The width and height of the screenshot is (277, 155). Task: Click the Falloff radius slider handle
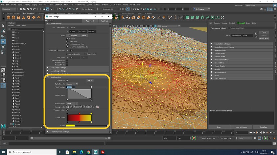[91, 87]
